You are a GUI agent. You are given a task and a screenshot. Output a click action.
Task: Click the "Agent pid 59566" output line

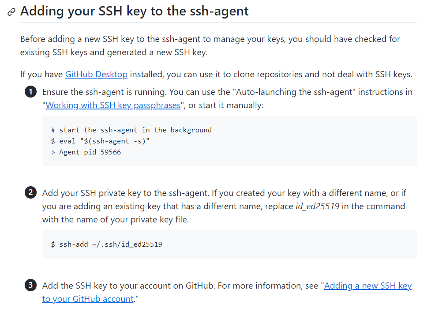[x=86, y=152]
